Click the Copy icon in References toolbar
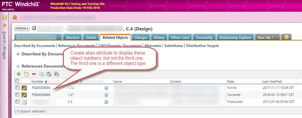This screenshot has height=118, width=302. tap(41, 74)
